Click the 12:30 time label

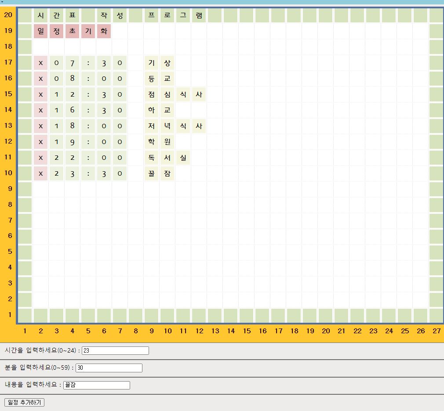88,94
